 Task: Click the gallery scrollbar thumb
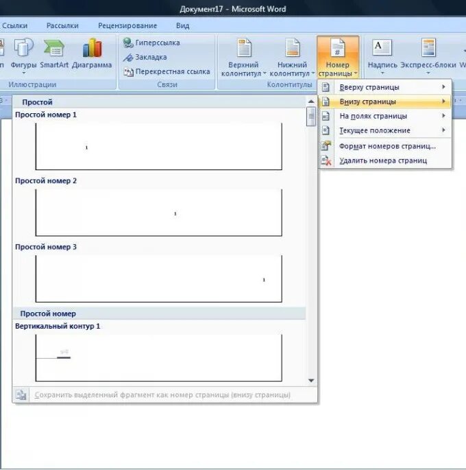pos(311,117)
